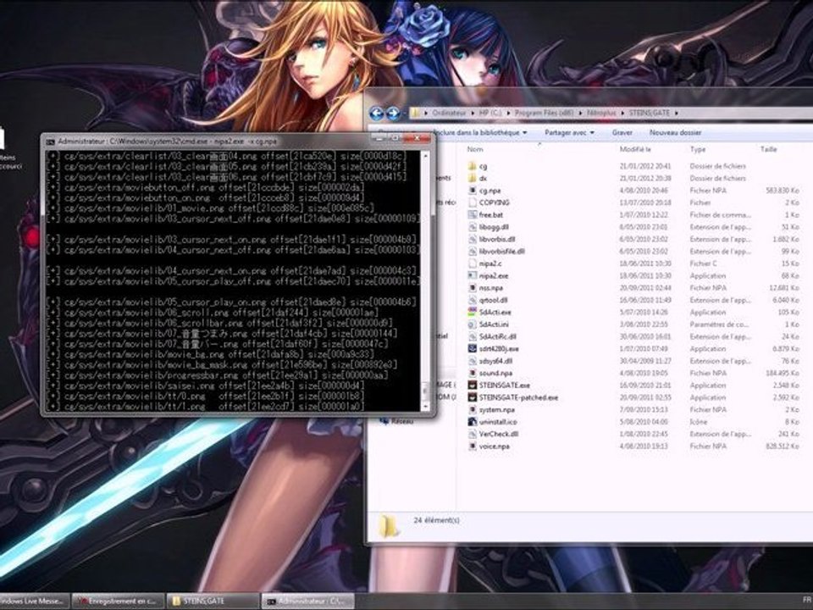
Task: Click the 'Nouveau dossier' button
Action: [x=675, y=133]
